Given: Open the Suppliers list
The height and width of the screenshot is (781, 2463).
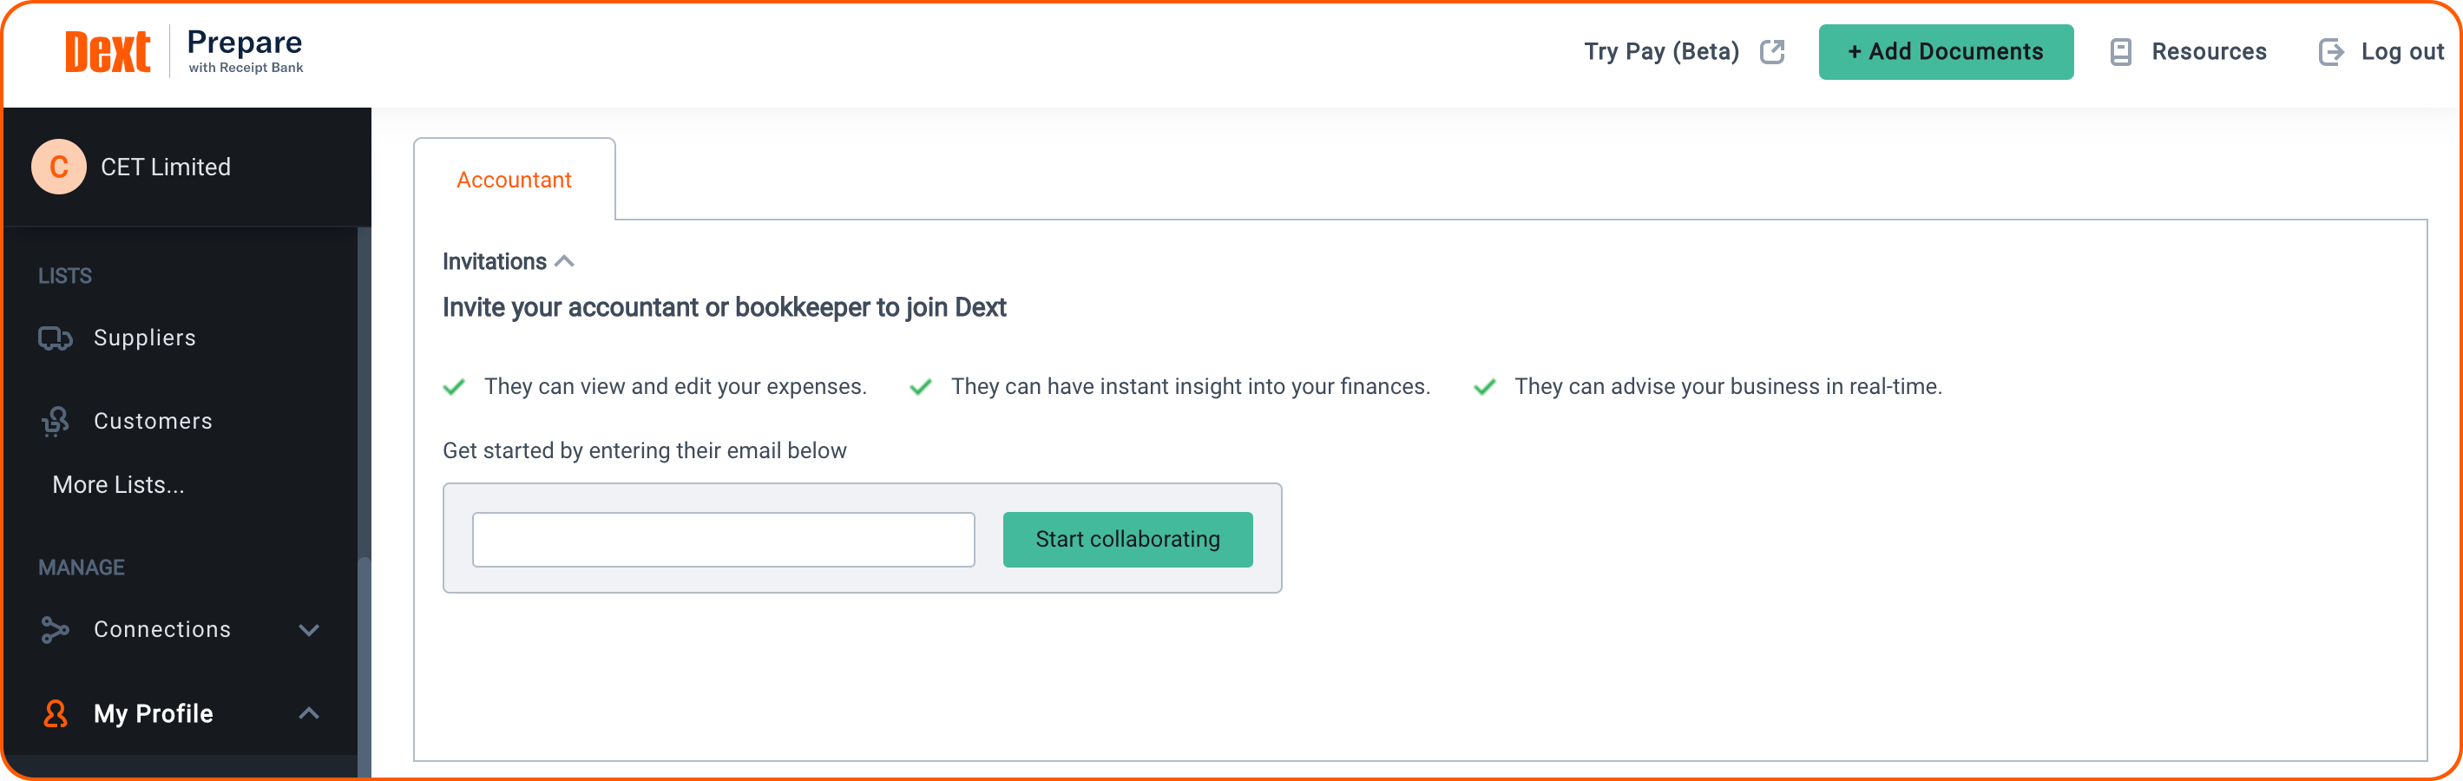Looking at the screenshot, I should pyautogui.click(x=144, y=338).
